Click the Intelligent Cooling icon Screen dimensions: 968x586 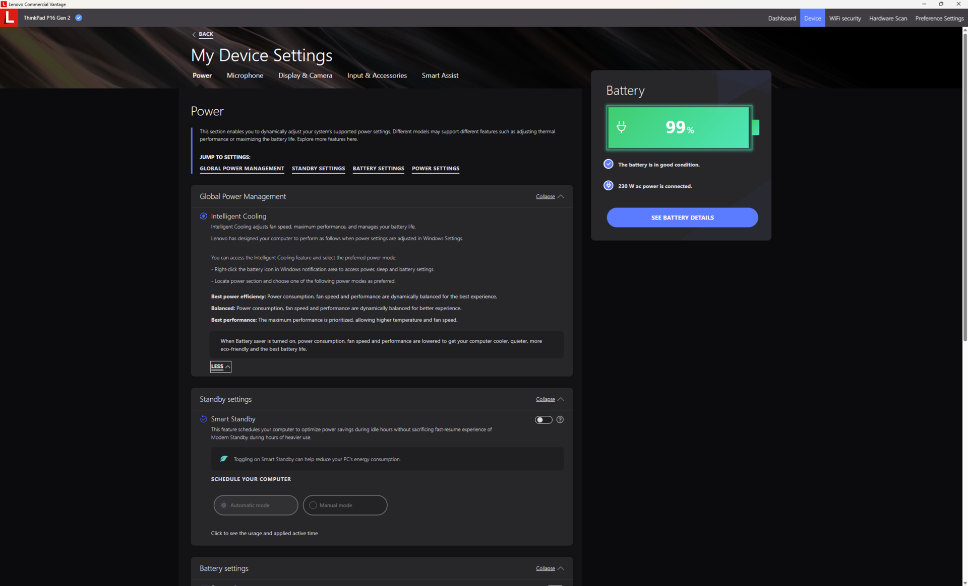[204, 216]
